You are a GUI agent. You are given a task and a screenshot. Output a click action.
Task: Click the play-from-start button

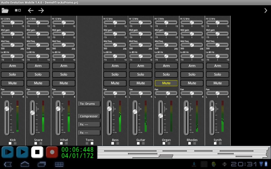[x=7, y=152]
